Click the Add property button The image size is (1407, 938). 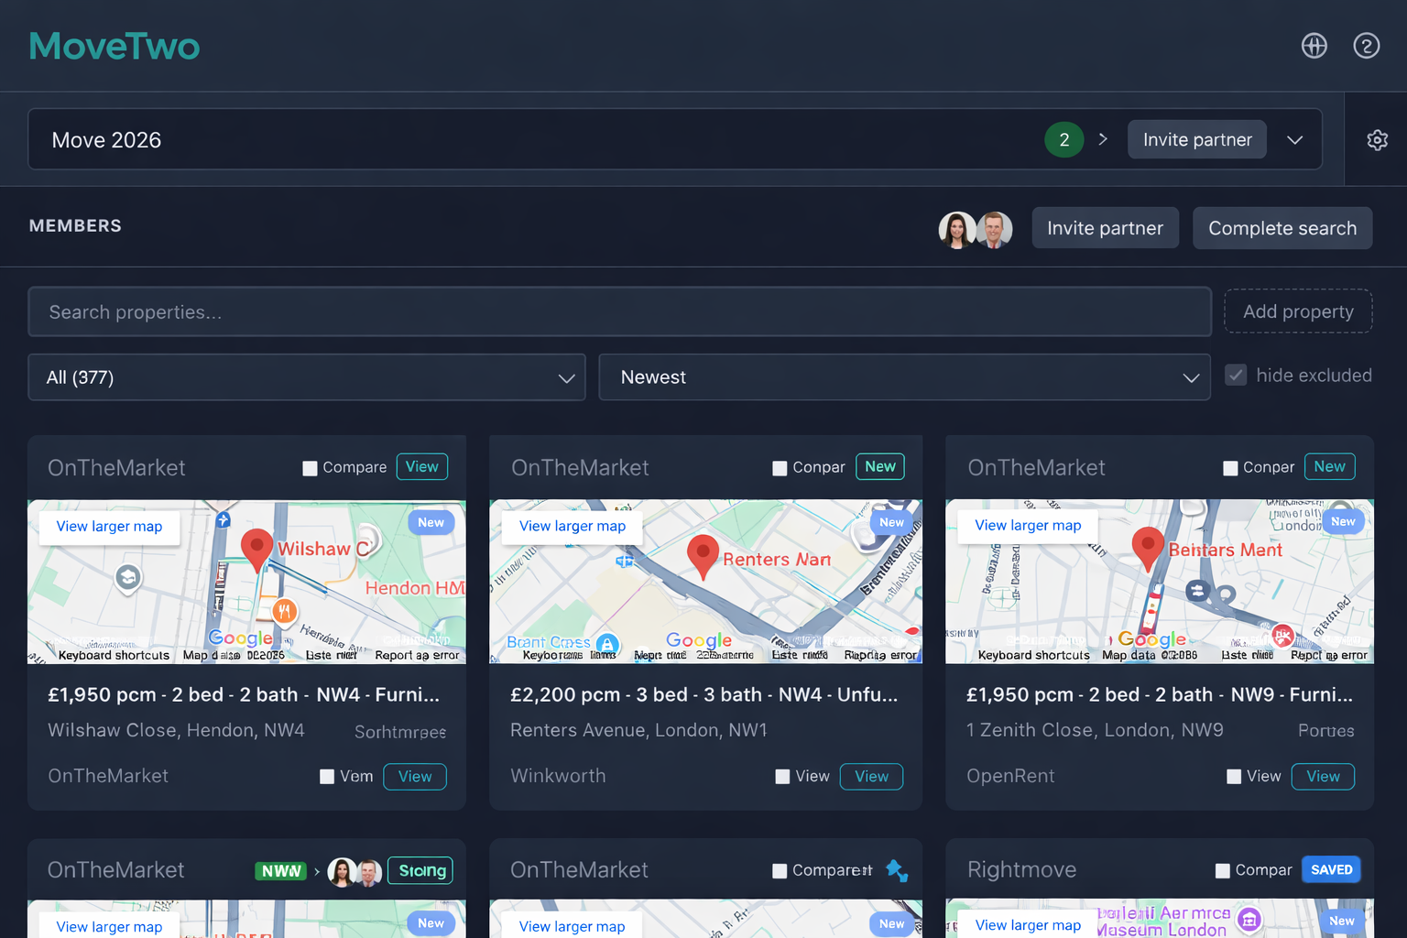1298,311
